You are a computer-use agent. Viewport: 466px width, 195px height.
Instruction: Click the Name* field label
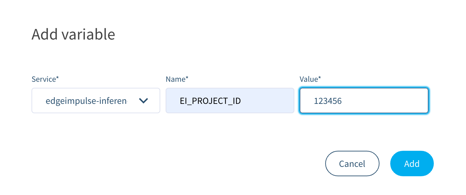(x=177, y=79)
